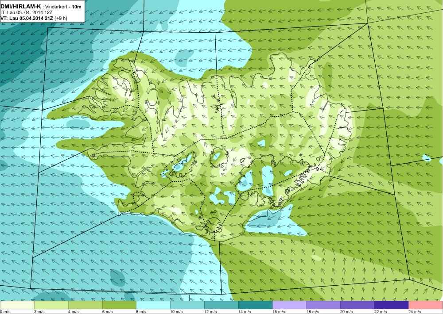Click the DMI/HIRLAM-K title text
The image size is (443, 314).
[21, 7]
